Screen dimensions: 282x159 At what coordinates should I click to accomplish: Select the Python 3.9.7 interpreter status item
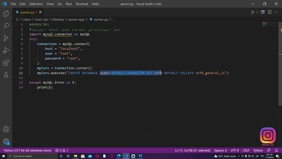pos(27,150)
